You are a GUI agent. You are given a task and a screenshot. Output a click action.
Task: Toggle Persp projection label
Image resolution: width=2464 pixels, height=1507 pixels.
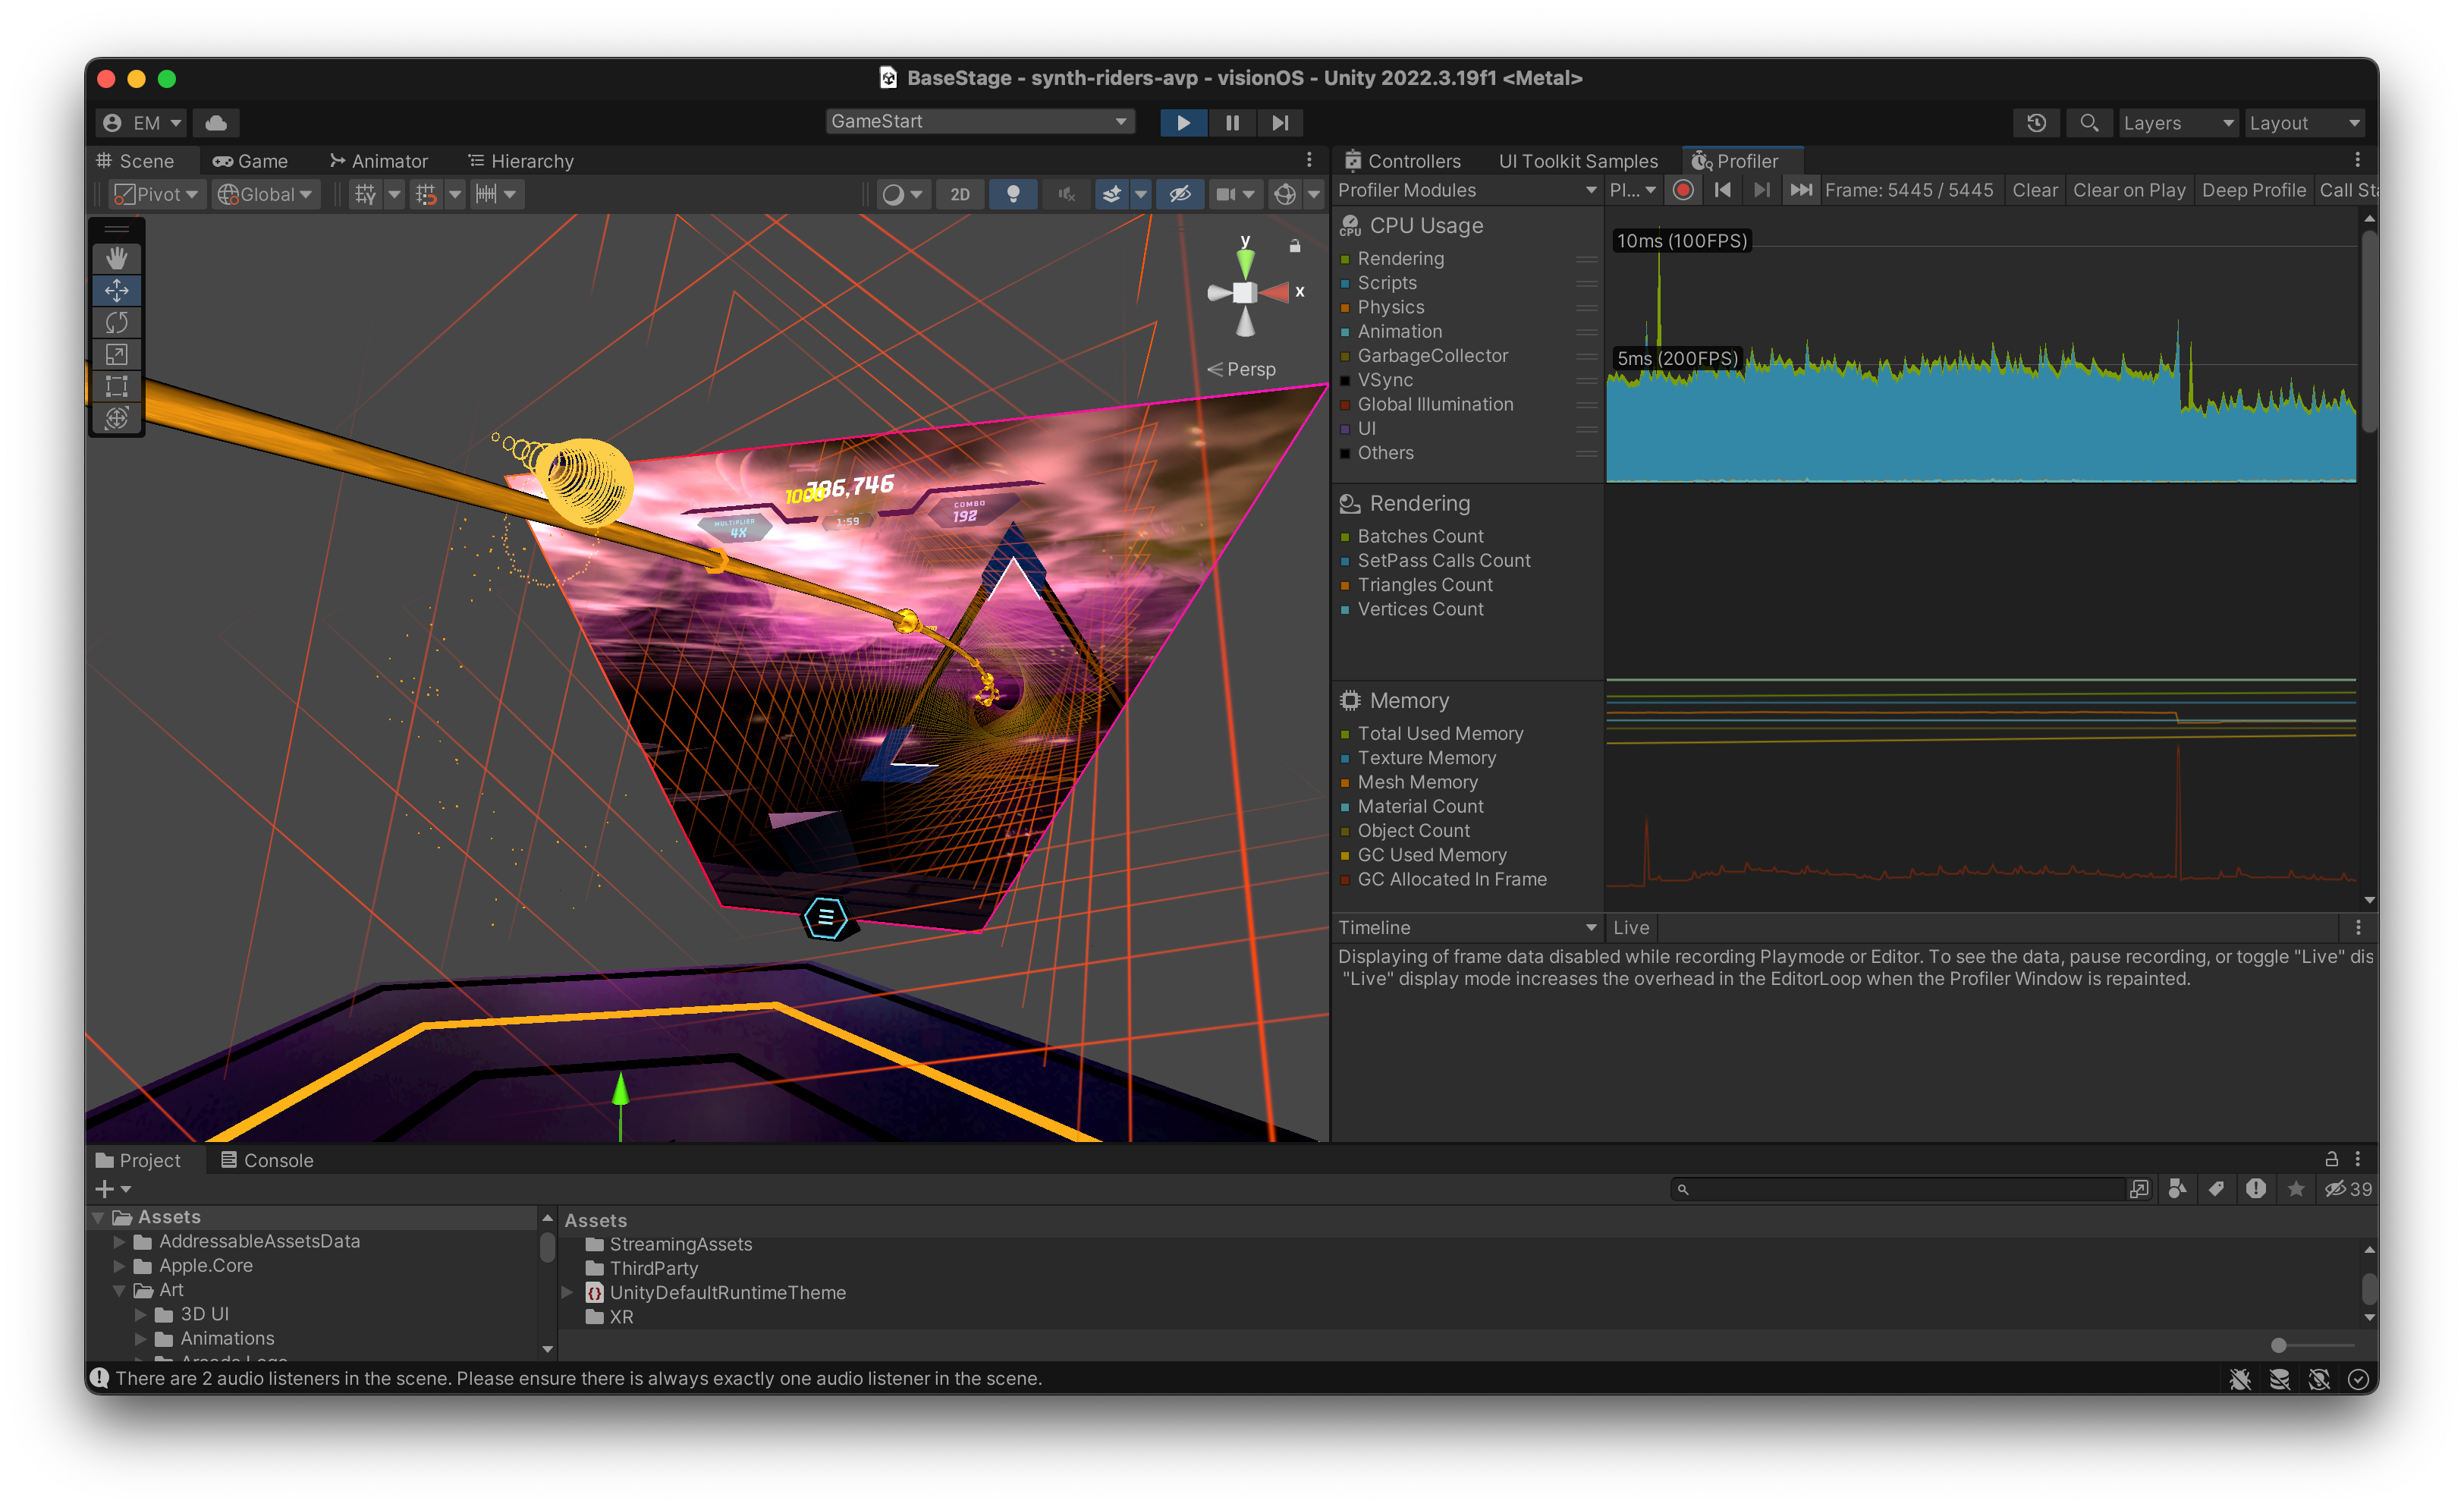coord(1241,369)
